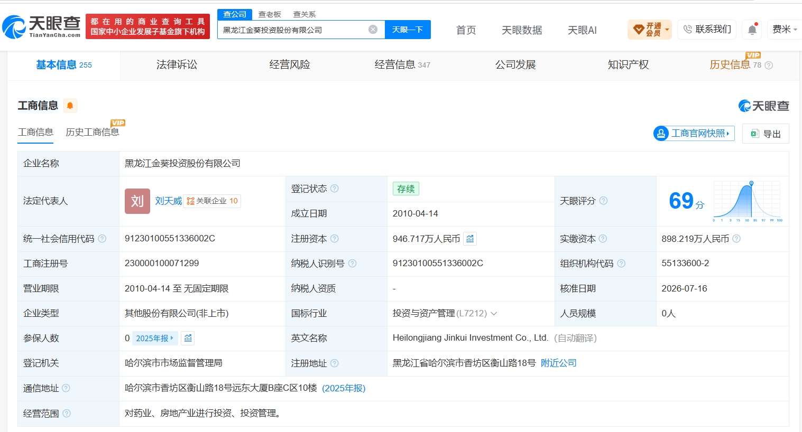Click the 刘 avatar of legal representative
Screen dimensions: 802x432
137,201
